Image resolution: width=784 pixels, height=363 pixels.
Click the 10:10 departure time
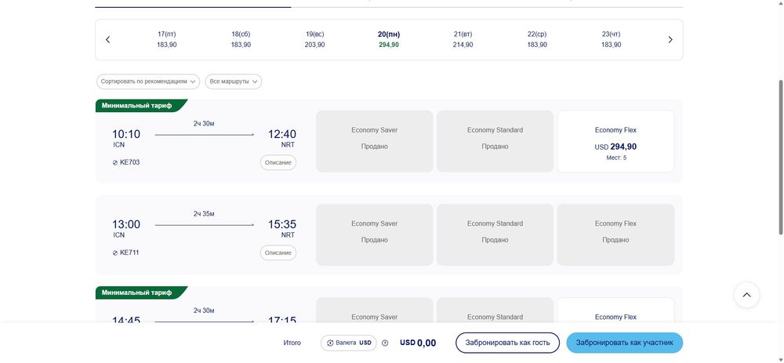coord(126,135)
